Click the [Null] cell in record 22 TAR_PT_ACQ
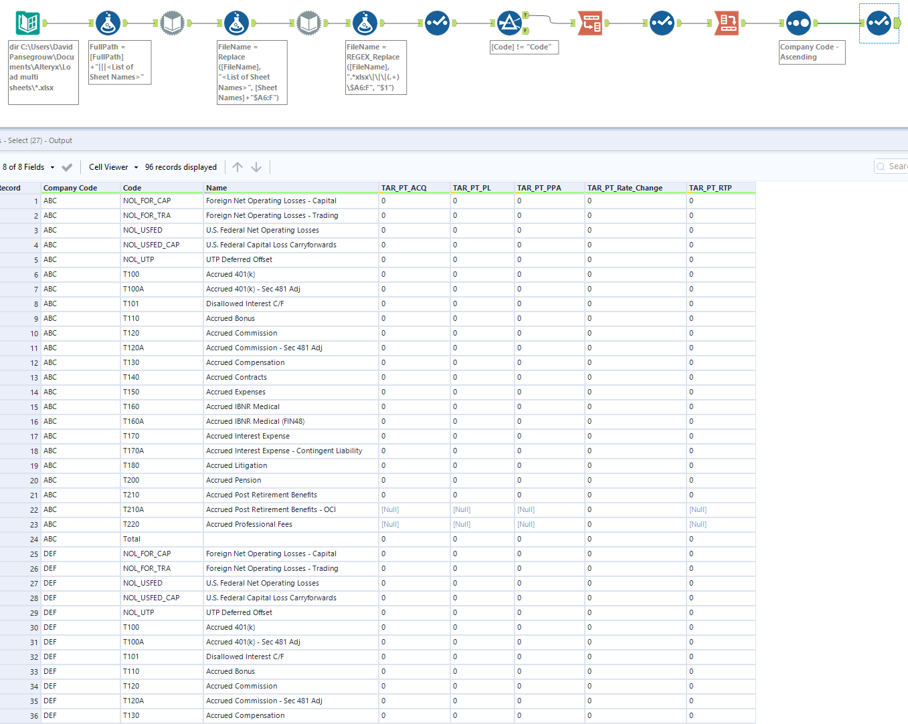The width and height of the screenshot is (908, 724). point(390,509)
